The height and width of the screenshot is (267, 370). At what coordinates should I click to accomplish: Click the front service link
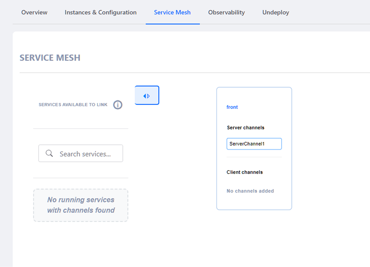(x=232, y=107)
